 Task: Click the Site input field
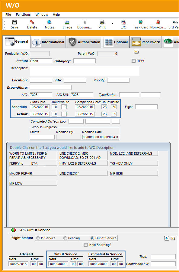(x=75, y=80)
